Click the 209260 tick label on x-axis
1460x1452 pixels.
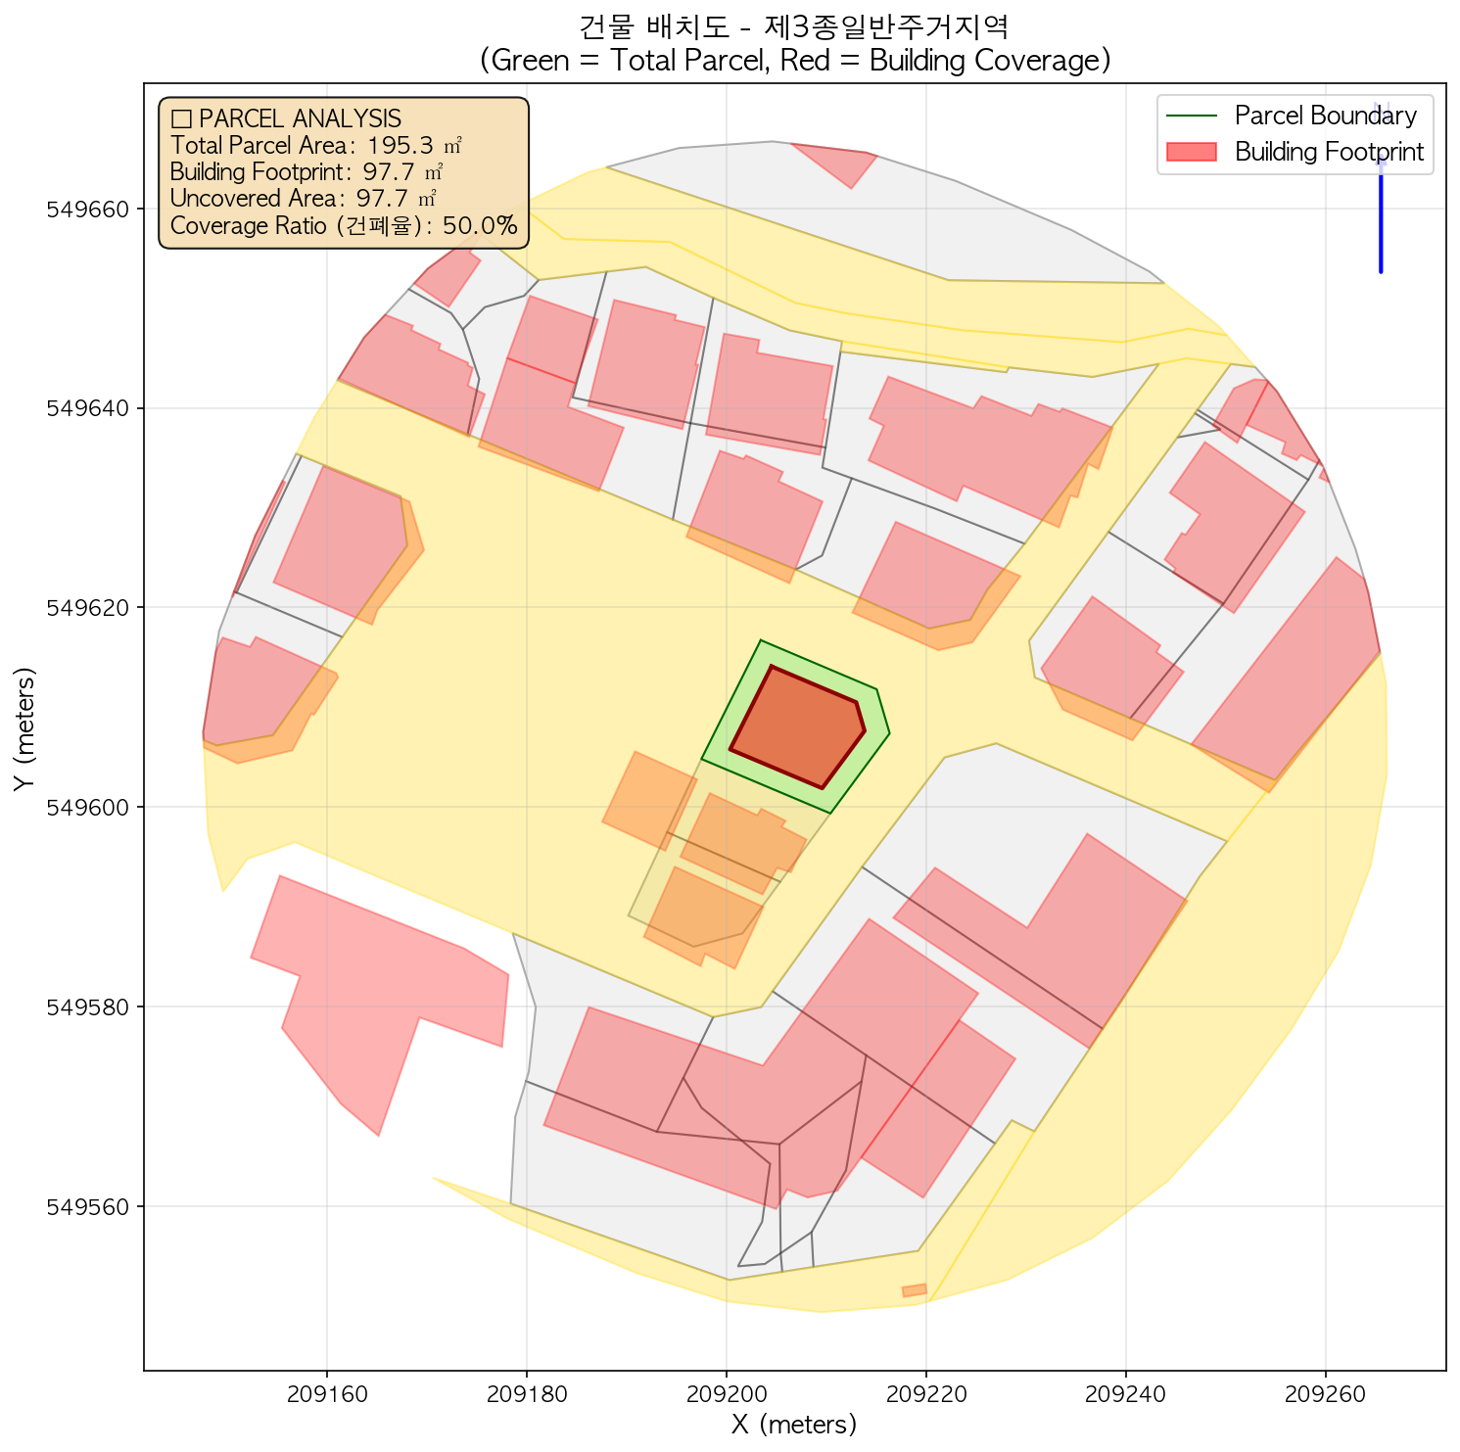[x=1325, y=1393]
